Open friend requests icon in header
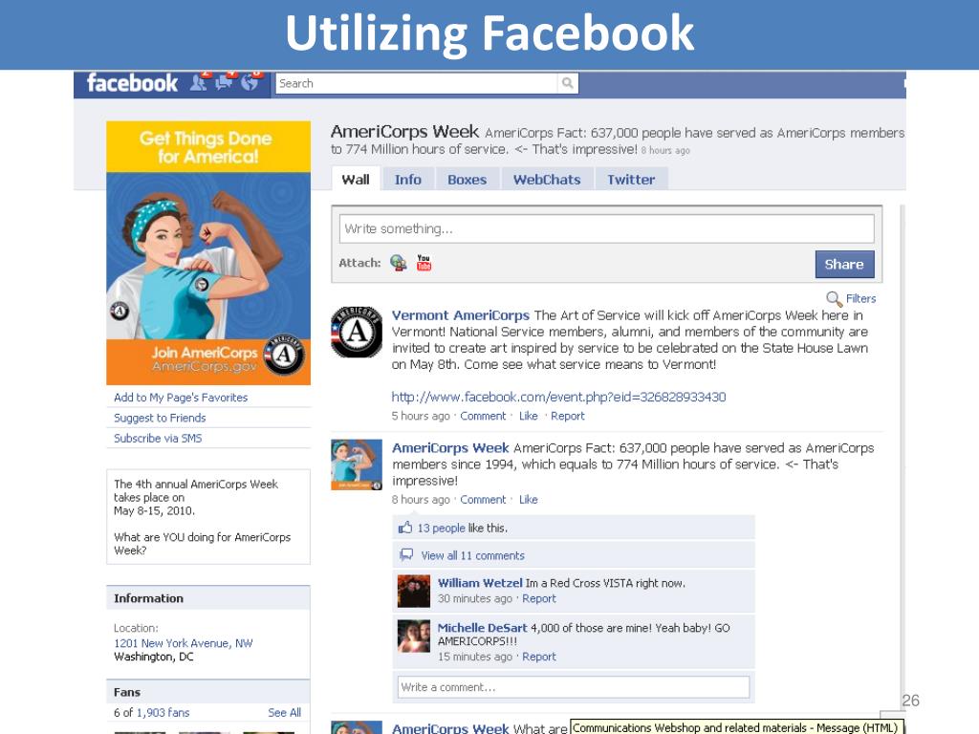The width and height of the screenshot is (979, 734). tap(199, 82)
